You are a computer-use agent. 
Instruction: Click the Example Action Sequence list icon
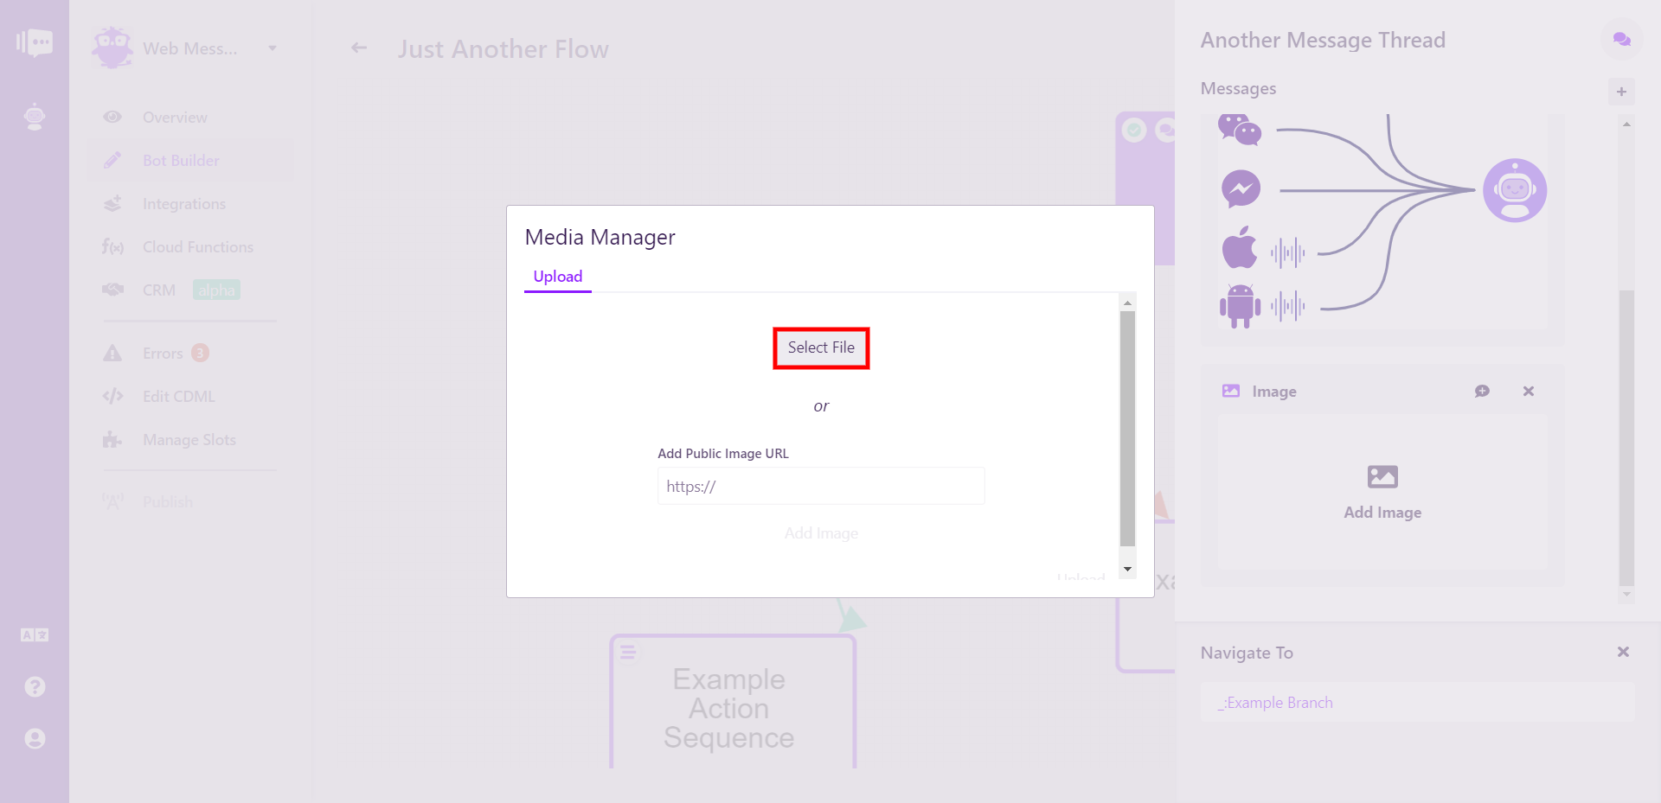tap(628, 653)
